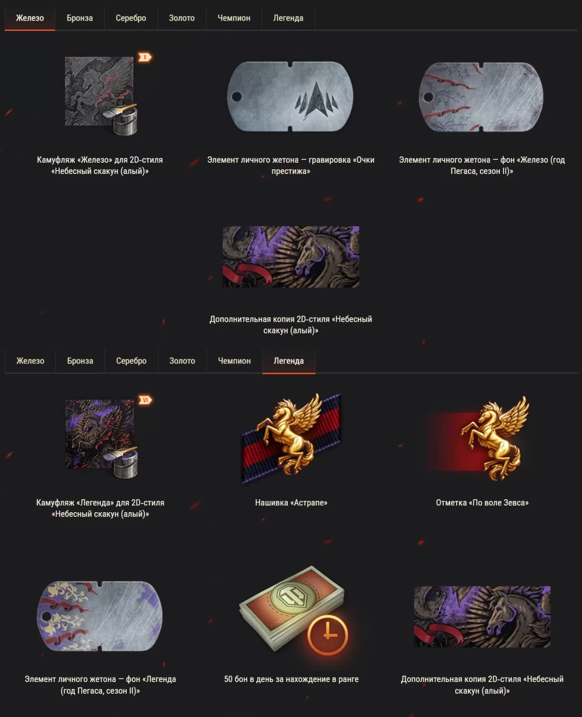Select the golden Pegasus Astrape patch
The image size is (582, 717).
coord(291,438)
